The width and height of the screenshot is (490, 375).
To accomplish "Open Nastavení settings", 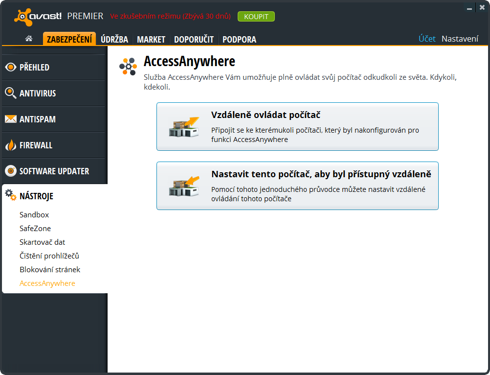I will [x=460, y=39].
